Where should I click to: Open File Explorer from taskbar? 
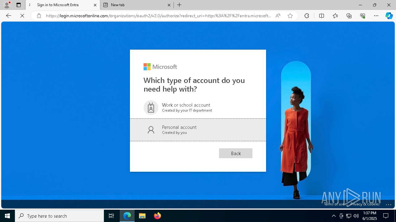[142, 216]
